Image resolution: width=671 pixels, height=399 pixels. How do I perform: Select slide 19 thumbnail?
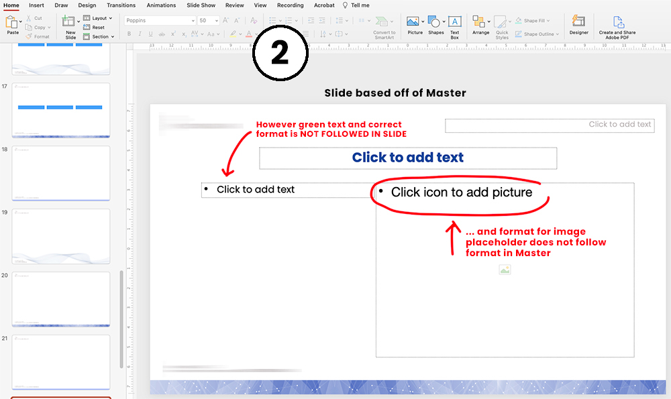click(x=61, y=236)
